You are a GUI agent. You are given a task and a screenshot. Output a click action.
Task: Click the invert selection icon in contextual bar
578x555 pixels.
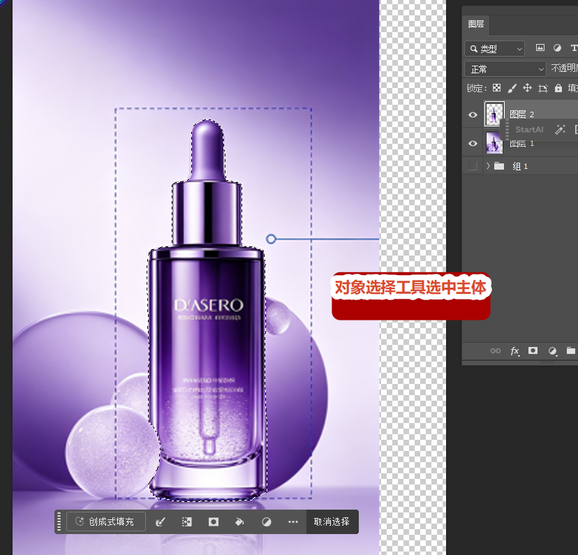point(187,521)
